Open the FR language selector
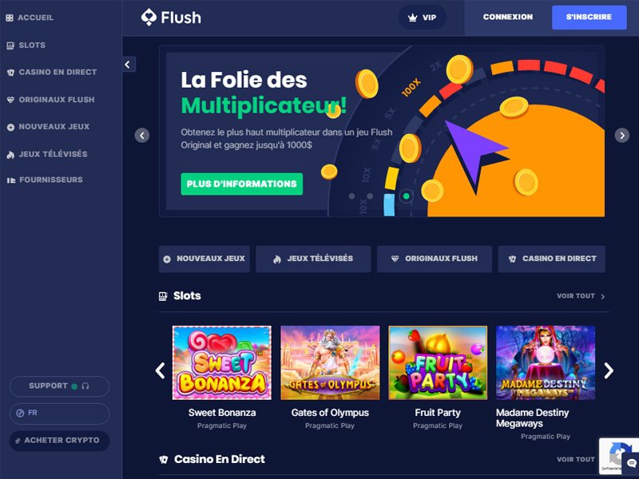The width and height of the screenshot is (639, 479). pyautogui.click(x=59, y=414)
